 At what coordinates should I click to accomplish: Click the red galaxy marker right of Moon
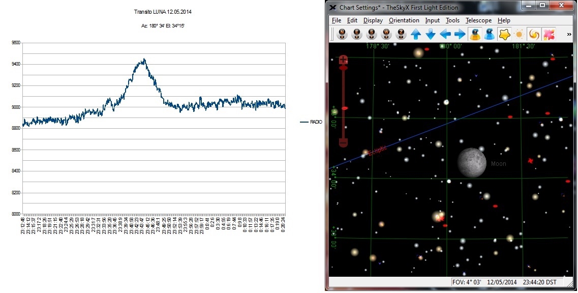point(530,161)
